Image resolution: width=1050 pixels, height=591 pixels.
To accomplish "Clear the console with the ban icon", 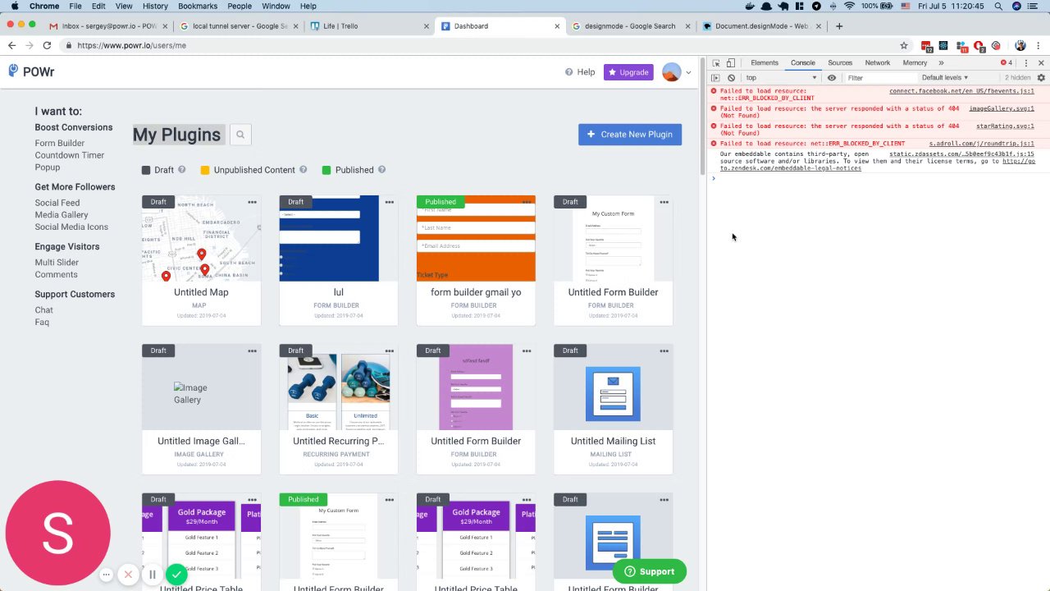I will click(x=731, y=78).
